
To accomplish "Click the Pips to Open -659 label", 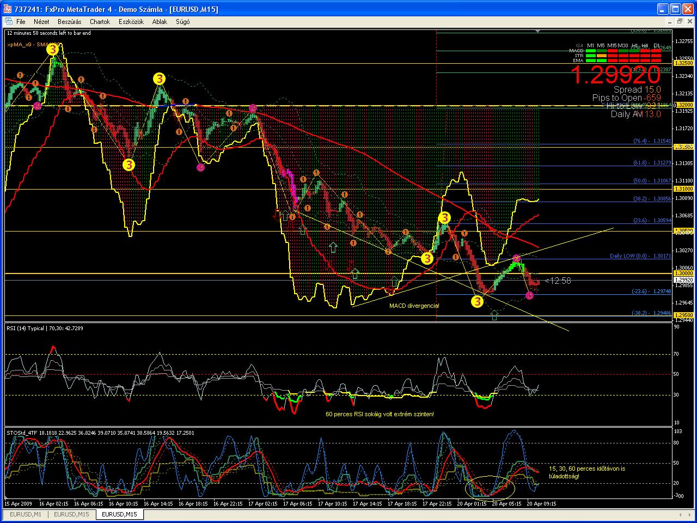I will [627, 98].
